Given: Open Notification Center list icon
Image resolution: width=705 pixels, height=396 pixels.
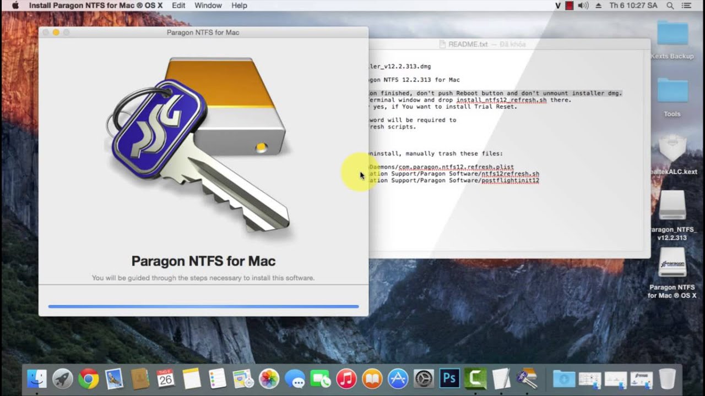Looking at the screenshot, I should point(687,5).
